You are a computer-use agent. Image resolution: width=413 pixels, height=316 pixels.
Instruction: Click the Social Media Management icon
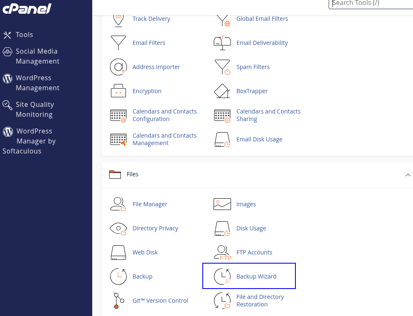pyautogui.click(x=7, y=52)
